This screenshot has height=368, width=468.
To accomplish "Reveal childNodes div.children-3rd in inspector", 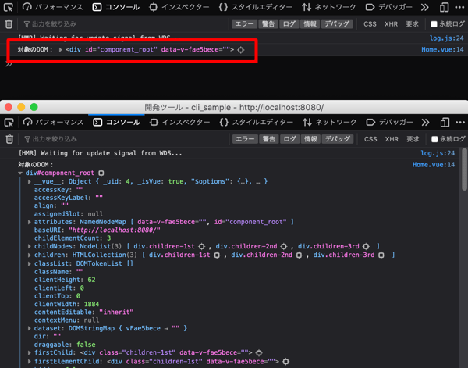I will point(366,246).
